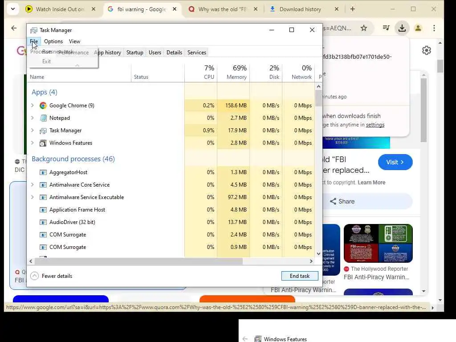Switch to the Details tab

[174, 53]
